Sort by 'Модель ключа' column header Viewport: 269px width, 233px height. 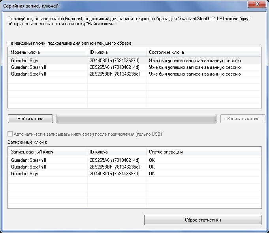pos(47,52)
